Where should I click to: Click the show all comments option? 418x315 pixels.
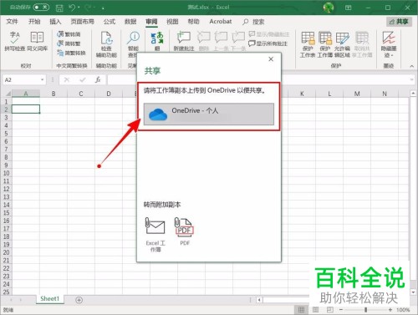click(x=268, y=43)
